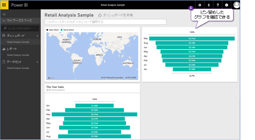
Task: Click the Jun $3.10M bar in top-right funnel
Action: 192,47
